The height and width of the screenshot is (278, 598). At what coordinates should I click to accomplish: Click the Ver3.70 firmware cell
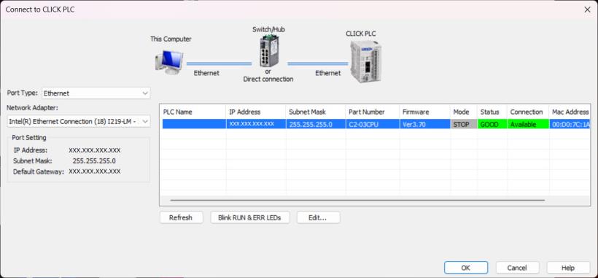tap(424, 124)
